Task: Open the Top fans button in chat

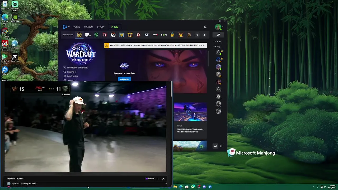Action: tap(150, 179)
